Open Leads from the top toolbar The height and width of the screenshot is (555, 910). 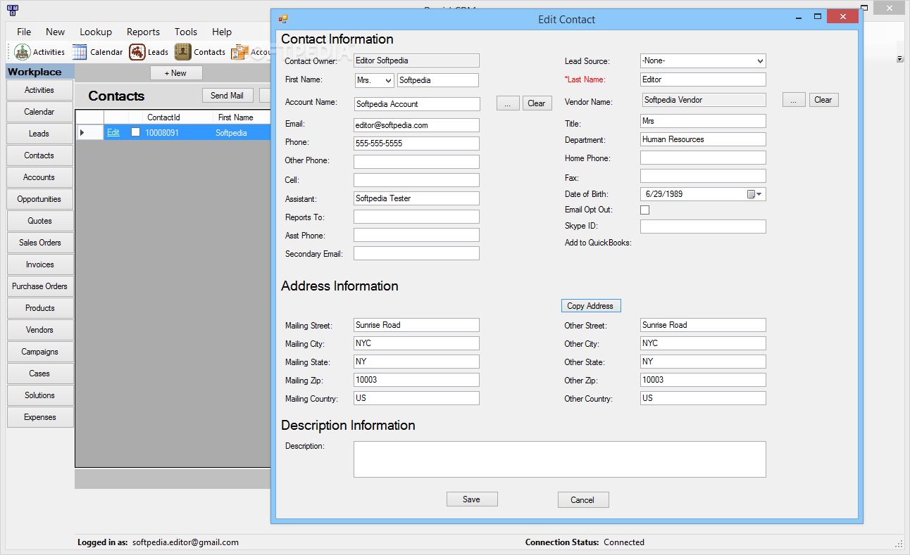(149, 52)
